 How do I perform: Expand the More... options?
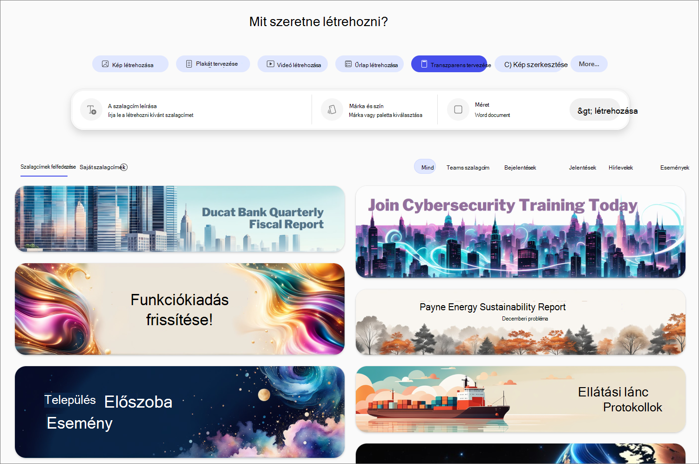(589, 64)
